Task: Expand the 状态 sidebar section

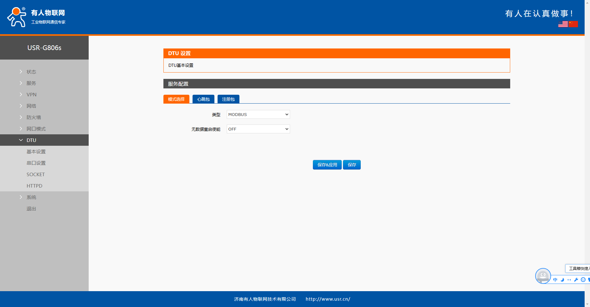Action: point(44,72)
